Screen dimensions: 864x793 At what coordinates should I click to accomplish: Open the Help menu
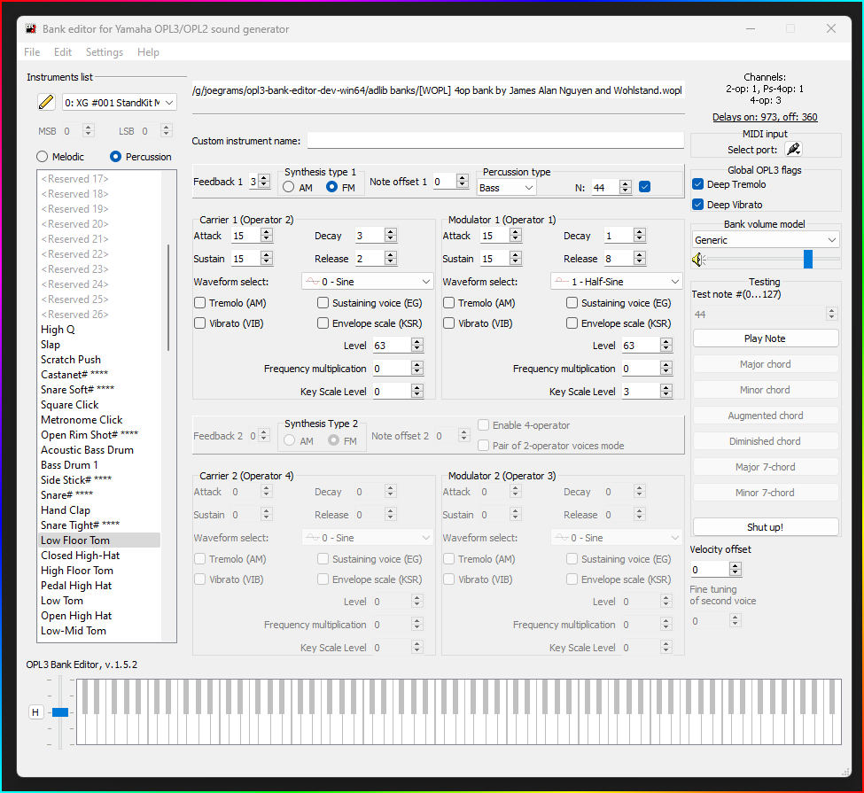click(148, 51)
